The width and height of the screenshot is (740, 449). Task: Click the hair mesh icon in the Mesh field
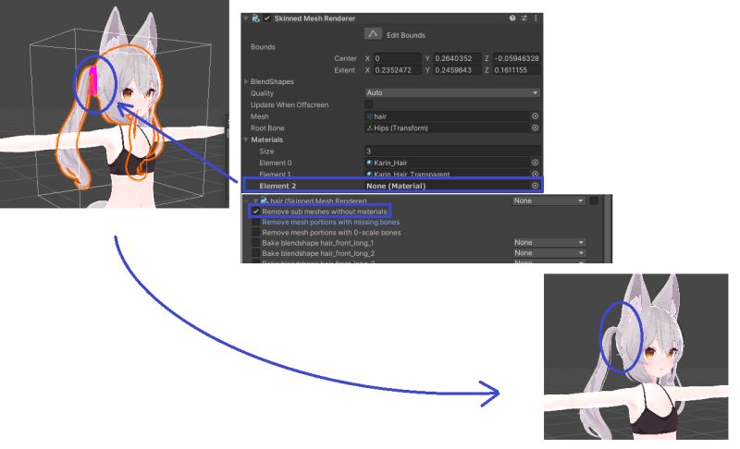pos(370,116)
